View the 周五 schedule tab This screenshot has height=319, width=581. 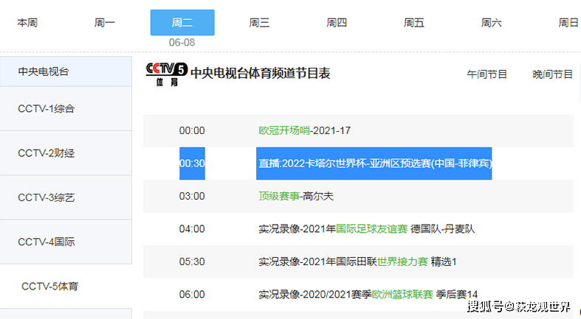pyautogui.click(x=414, y=23)
